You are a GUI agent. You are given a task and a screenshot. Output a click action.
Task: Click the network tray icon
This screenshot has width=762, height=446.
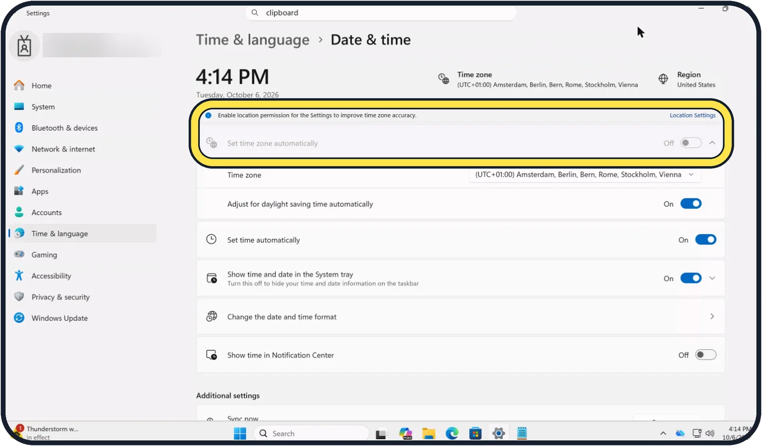tap(697, 433)
